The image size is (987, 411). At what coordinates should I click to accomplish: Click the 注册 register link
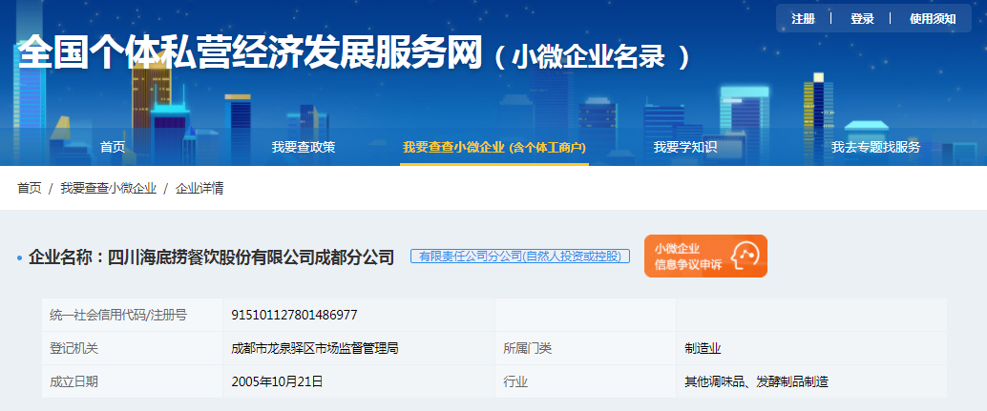pyautogui.click(x=803, y=19)
